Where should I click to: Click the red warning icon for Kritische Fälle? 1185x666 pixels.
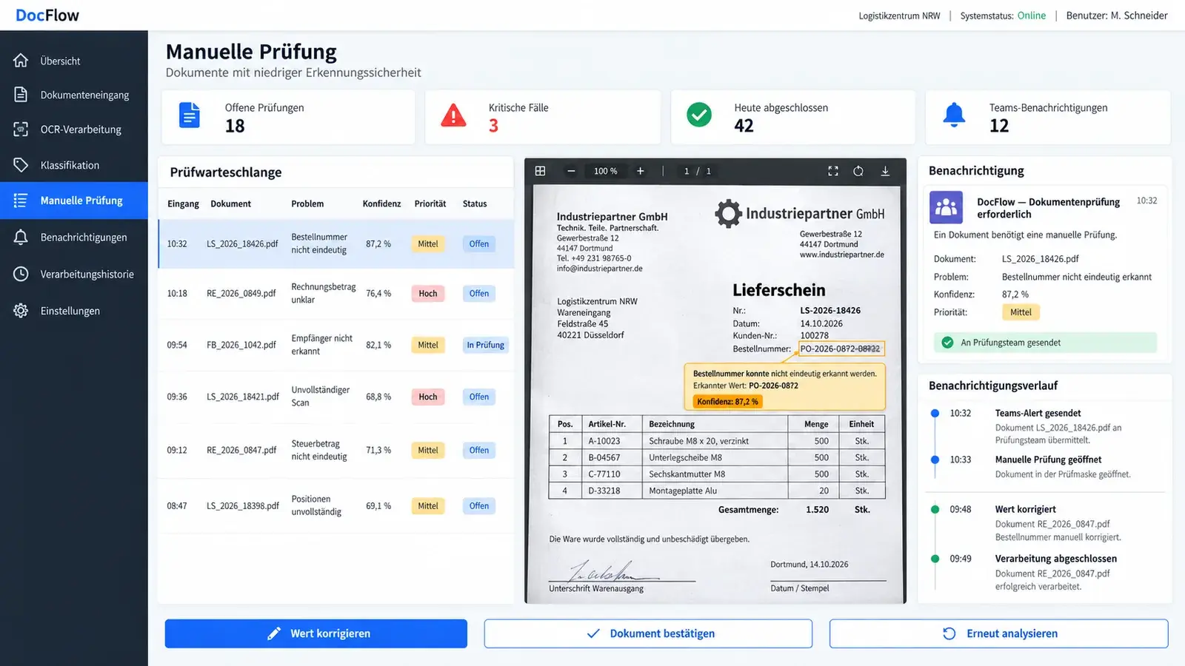click(453, 116)
